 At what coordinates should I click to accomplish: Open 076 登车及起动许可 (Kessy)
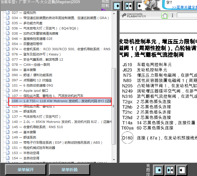coord(36,54)
